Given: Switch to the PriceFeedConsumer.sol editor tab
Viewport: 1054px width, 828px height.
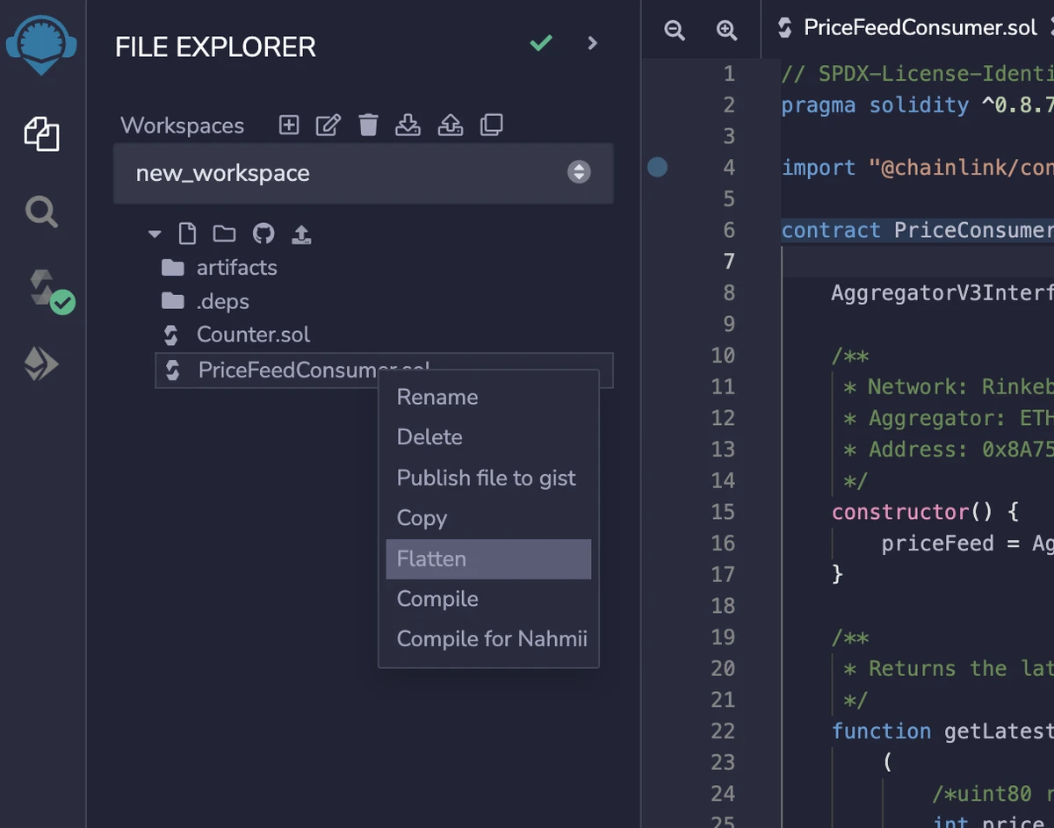Looking at the screenshot, I should pos(919,28).
